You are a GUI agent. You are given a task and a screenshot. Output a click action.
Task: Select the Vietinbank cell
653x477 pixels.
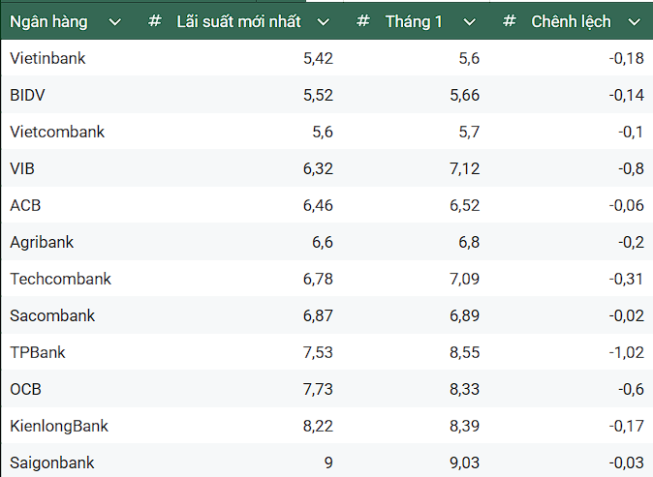tap(47, 58)
